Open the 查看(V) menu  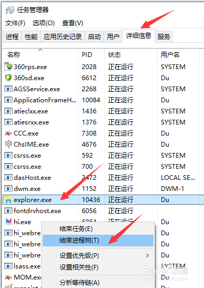pyautogui.click(x=73, y=23)
